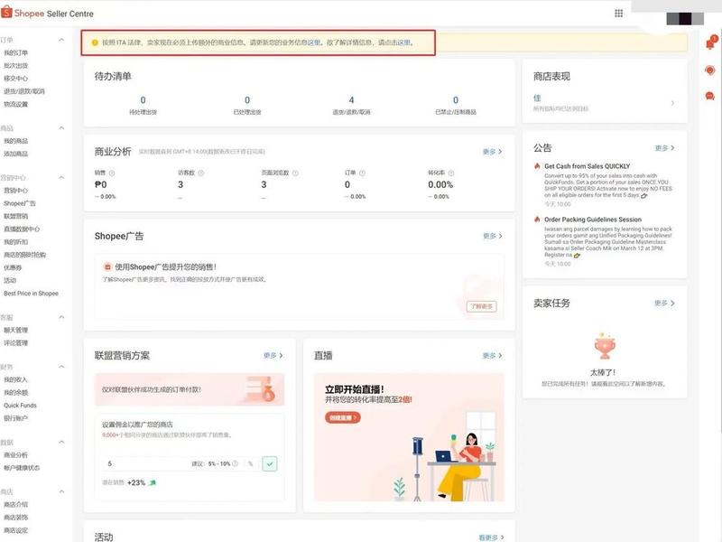The image size is (722, 542).
Task: Collapse the 营销中心 sidebar section
Action: (x=61, y=177)
